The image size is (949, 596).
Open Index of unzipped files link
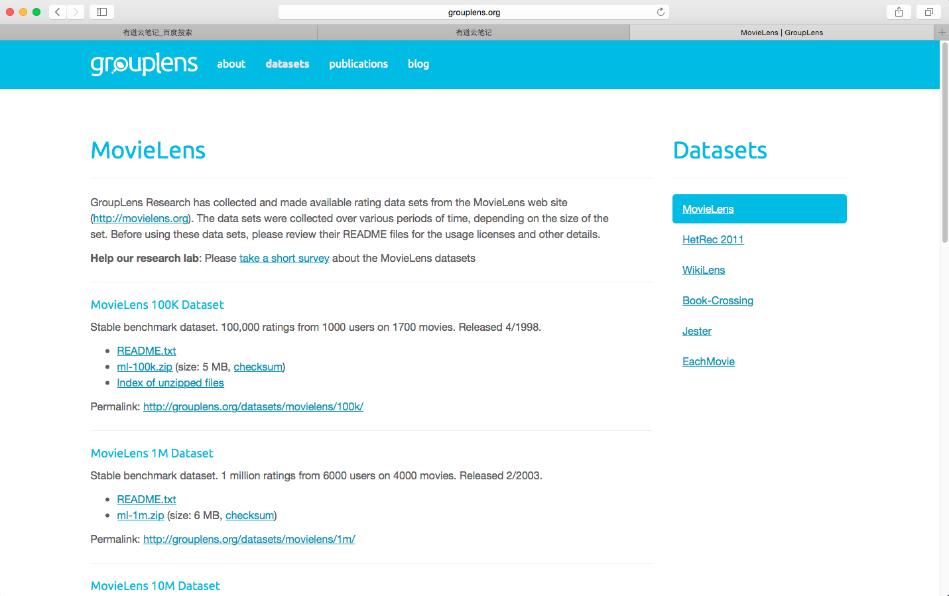(x=170, y=383)
